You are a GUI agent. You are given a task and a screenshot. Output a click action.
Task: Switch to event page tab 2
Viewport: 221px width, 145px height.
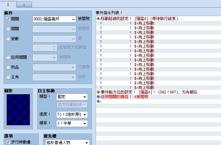tap(24, 5)
